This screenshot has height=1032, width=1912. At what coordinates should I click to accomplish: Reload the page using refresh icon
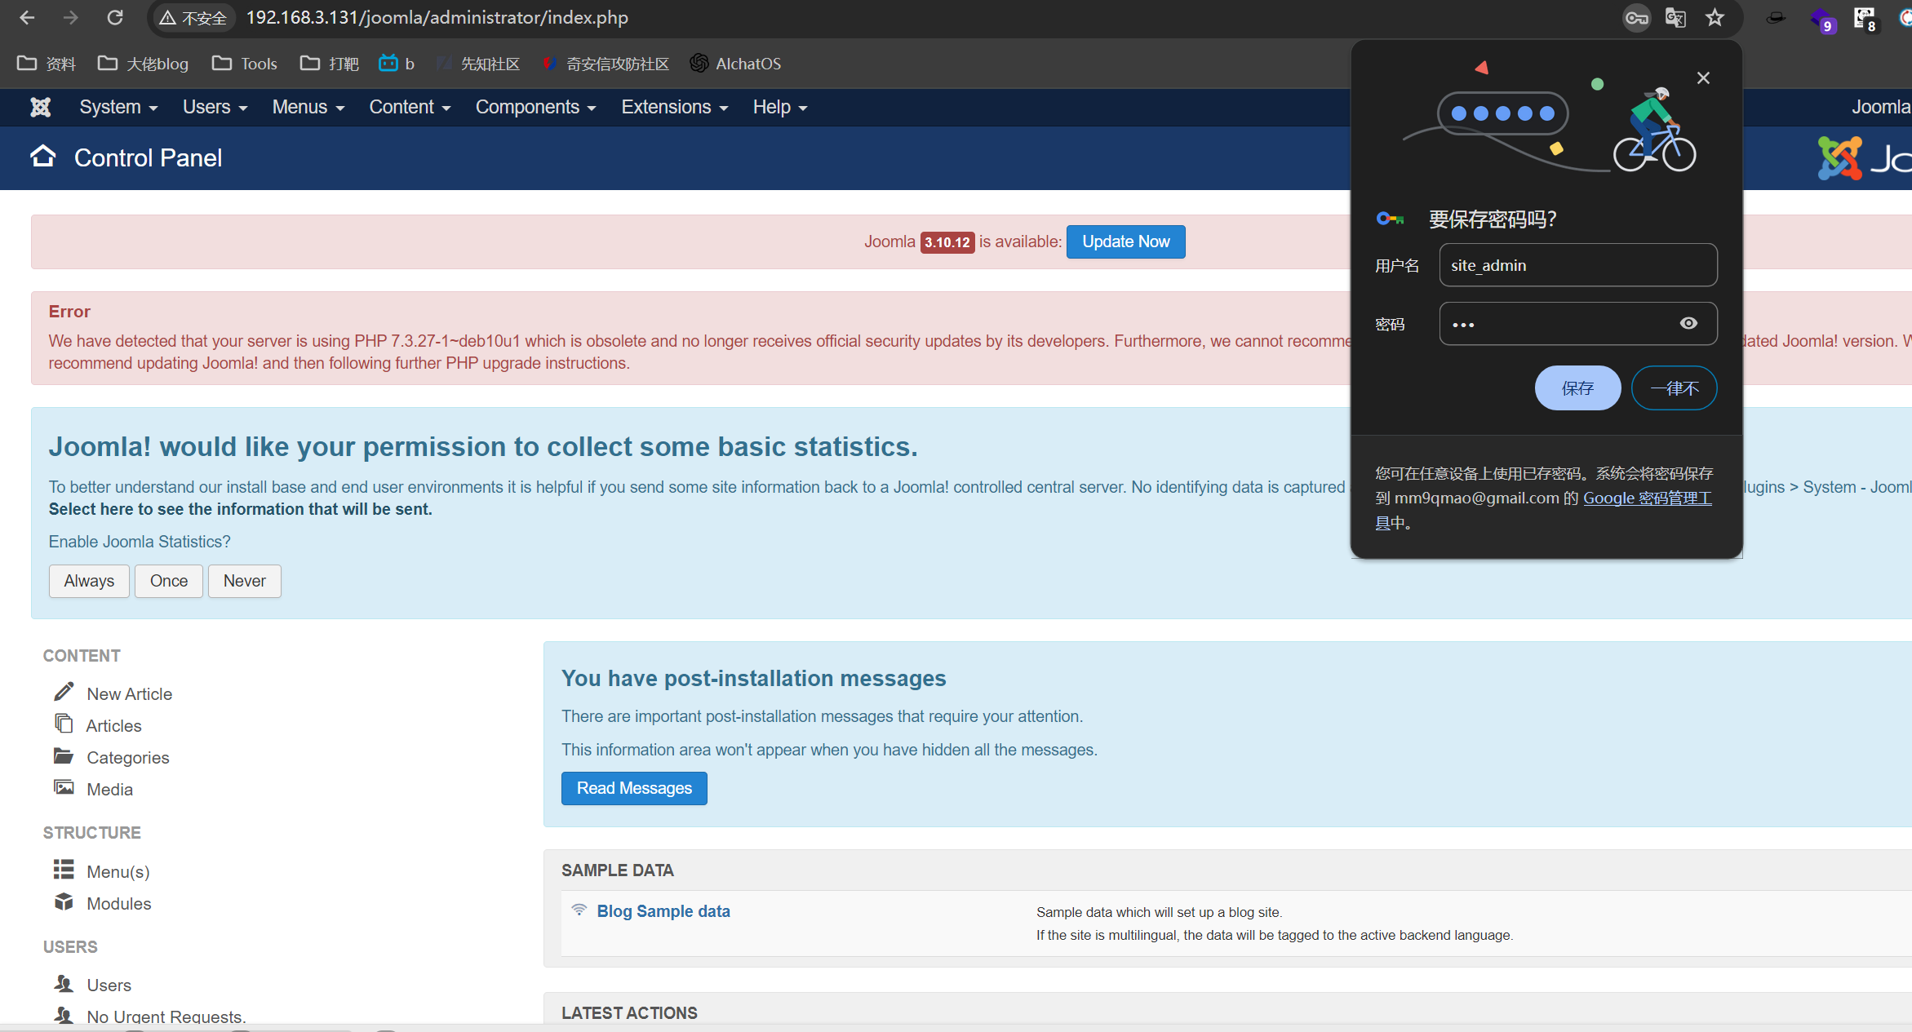115,18
